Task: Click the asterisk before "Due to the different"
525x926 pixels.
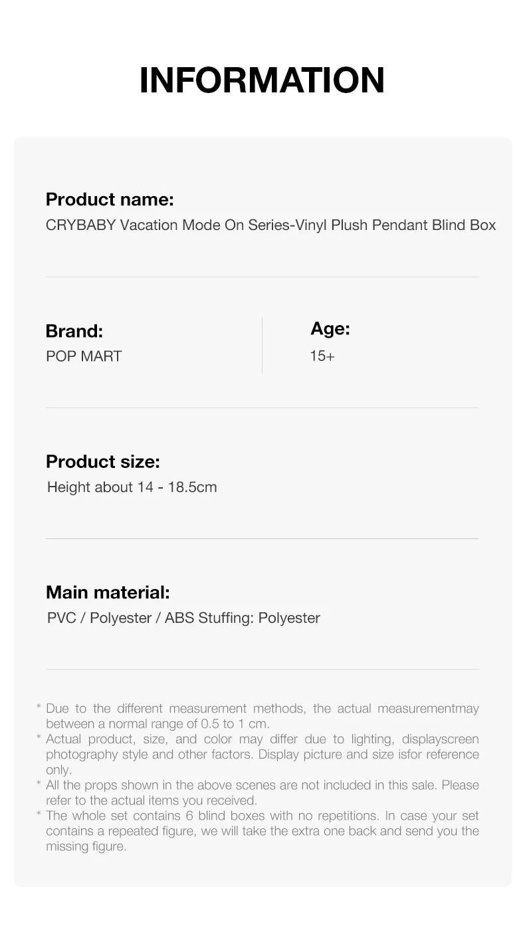Action: tap(39, 709)
